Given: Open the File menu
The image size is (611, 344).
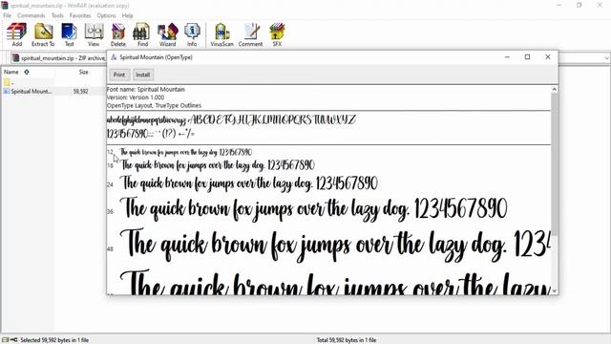Looking at the screenshot, I should [x=7, y=15].
